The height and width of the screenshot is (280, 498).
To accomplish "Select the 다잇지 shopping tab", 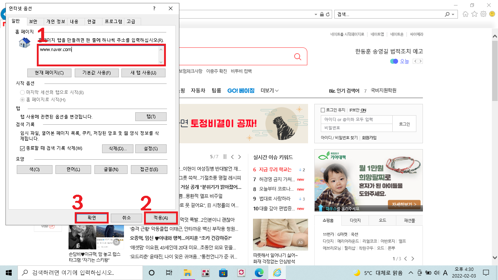I will coord(355,221).
